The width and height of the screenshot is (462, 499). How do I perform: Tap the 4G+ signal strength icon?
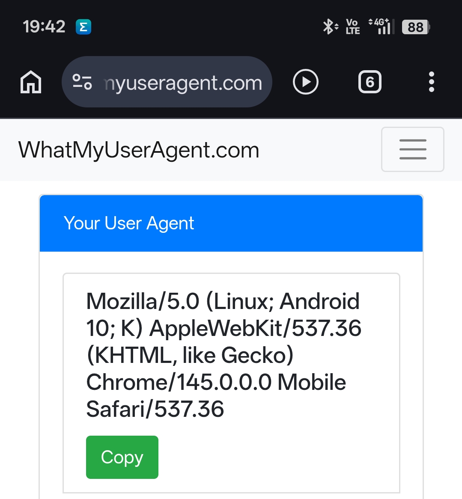coord(382,27)
